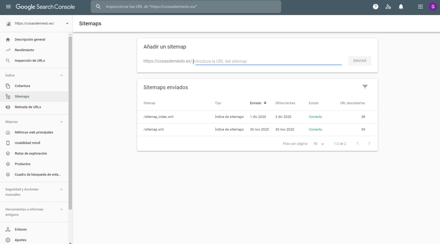Image resolution: width=440 pixels, height=244 pixels.
Task: Click the Google Search Console logo
Action: pyautogui.click(x=45, y=7)
